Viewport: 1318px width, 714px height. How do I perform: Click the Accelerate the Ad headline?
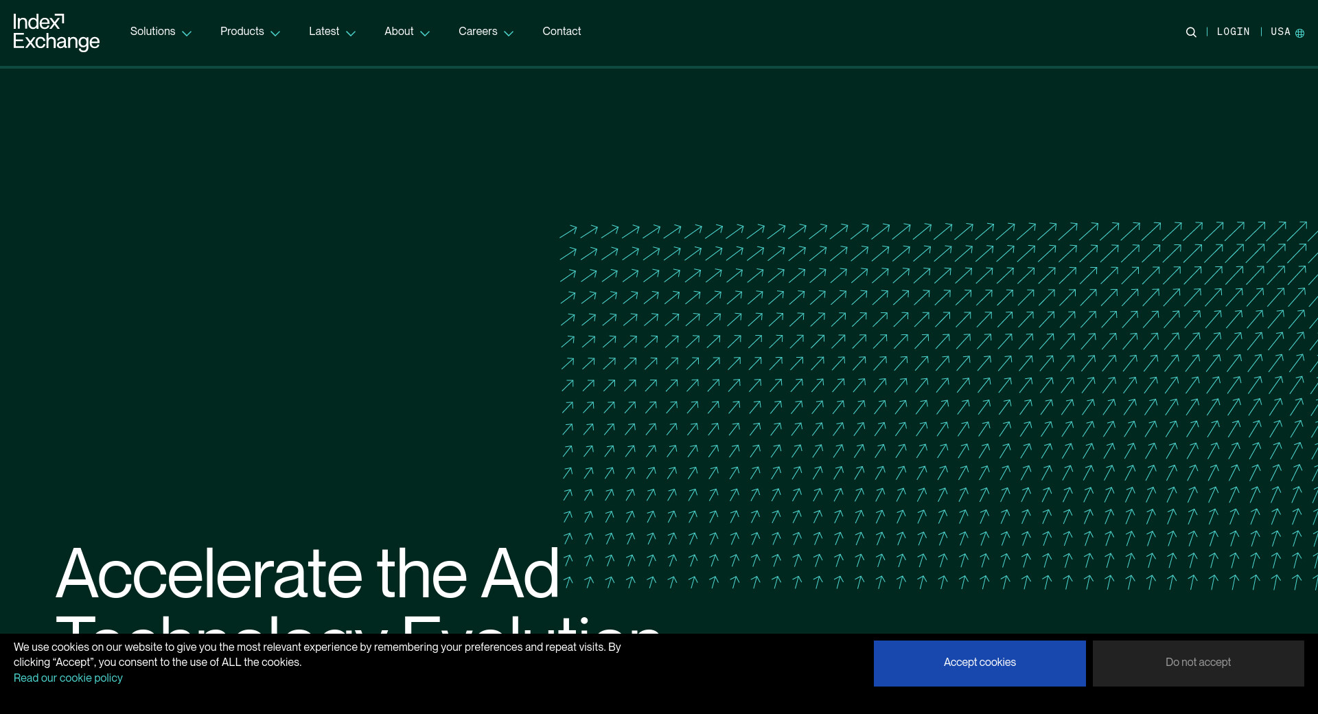point(308,574)
